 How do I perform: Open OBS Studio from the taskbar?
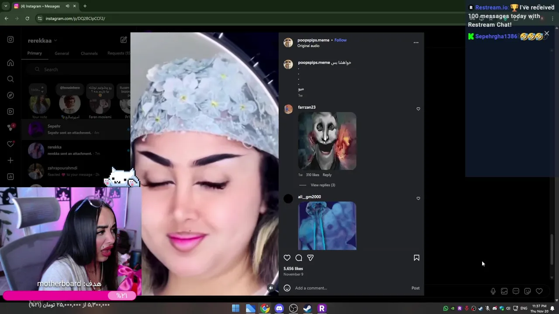click(x=293, y=308)
